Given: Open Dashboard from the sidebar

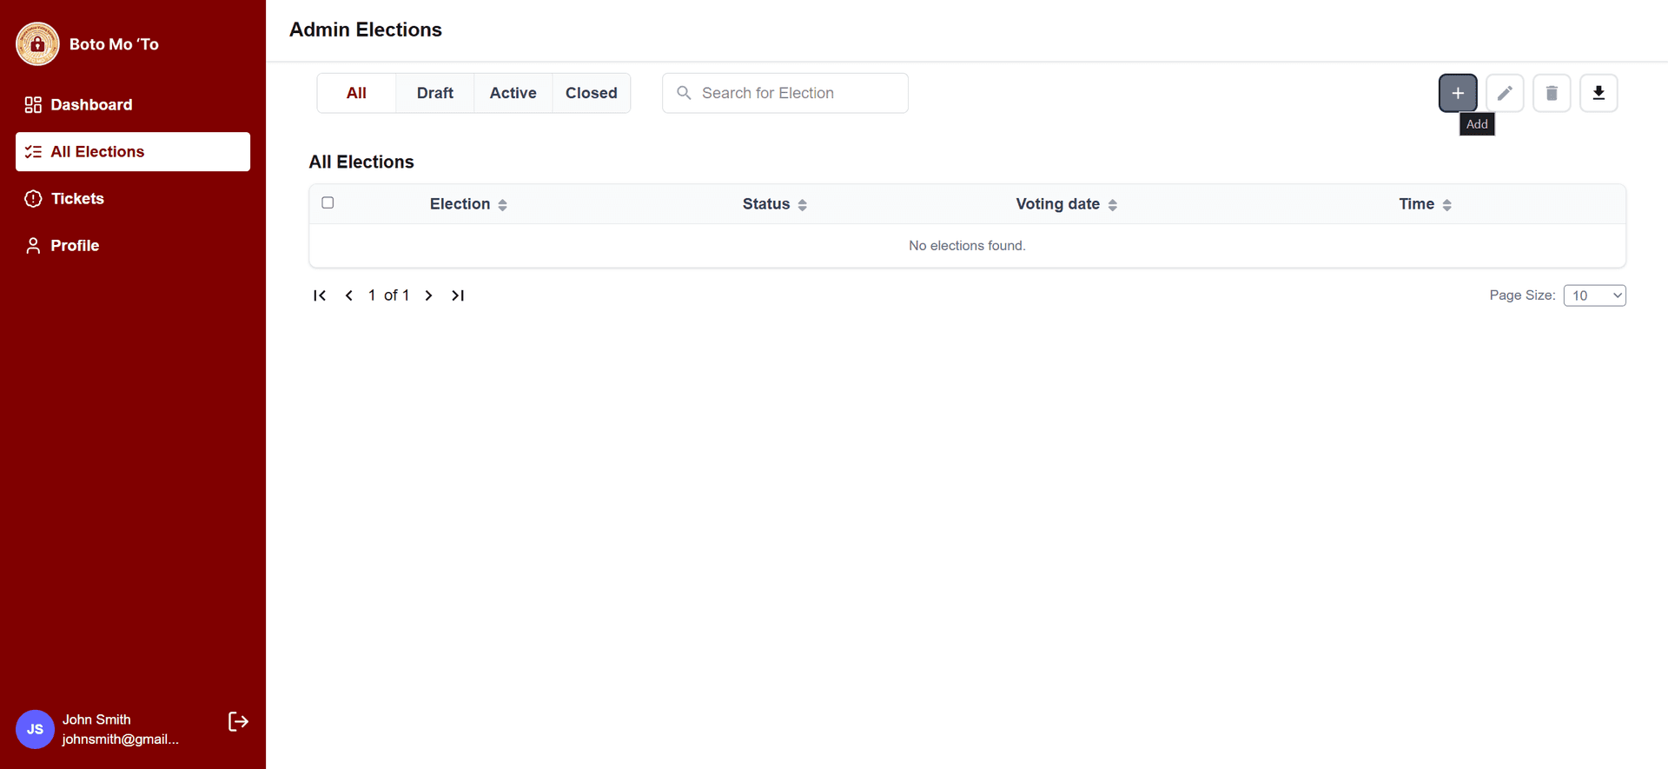Looking at the screenshot, I should (x=91, y=104).
